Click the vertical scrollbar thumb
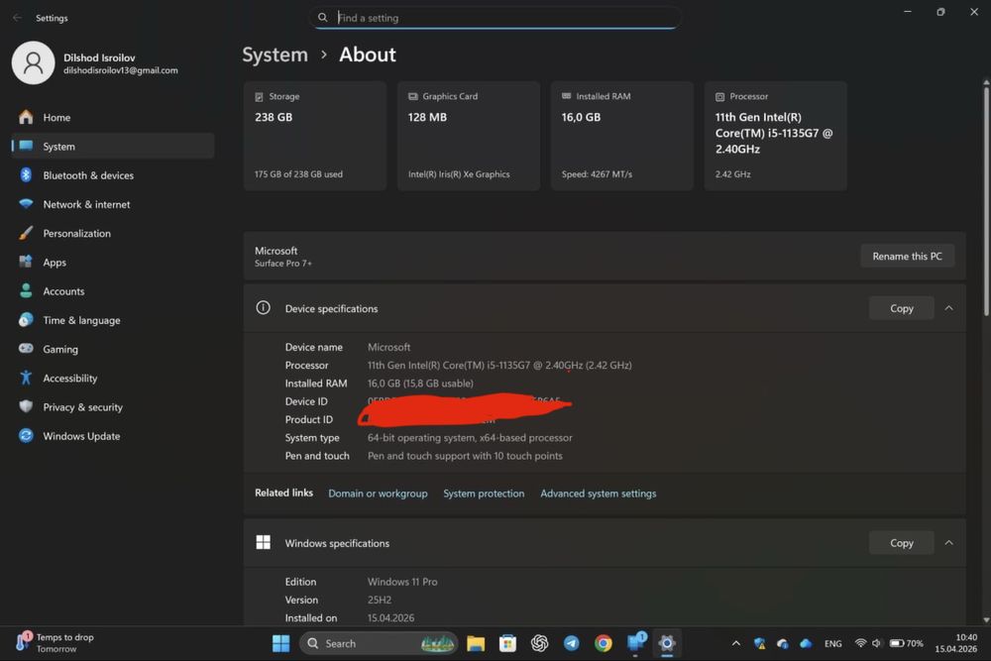 click(986, 201)
